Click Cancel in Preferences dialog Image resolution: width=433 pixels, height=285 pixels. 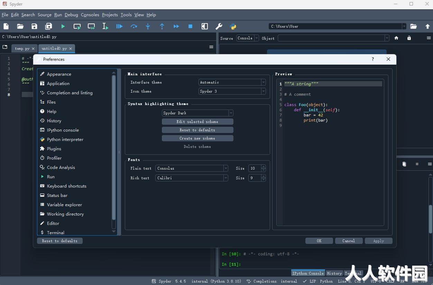coord(349,241)
